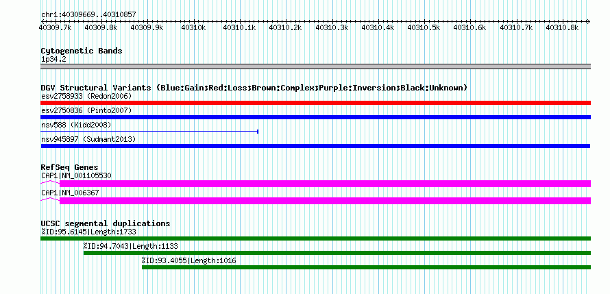Select green duplication bar with Length:1733
The height and width of the screenshot is (294, 610).
315,238
